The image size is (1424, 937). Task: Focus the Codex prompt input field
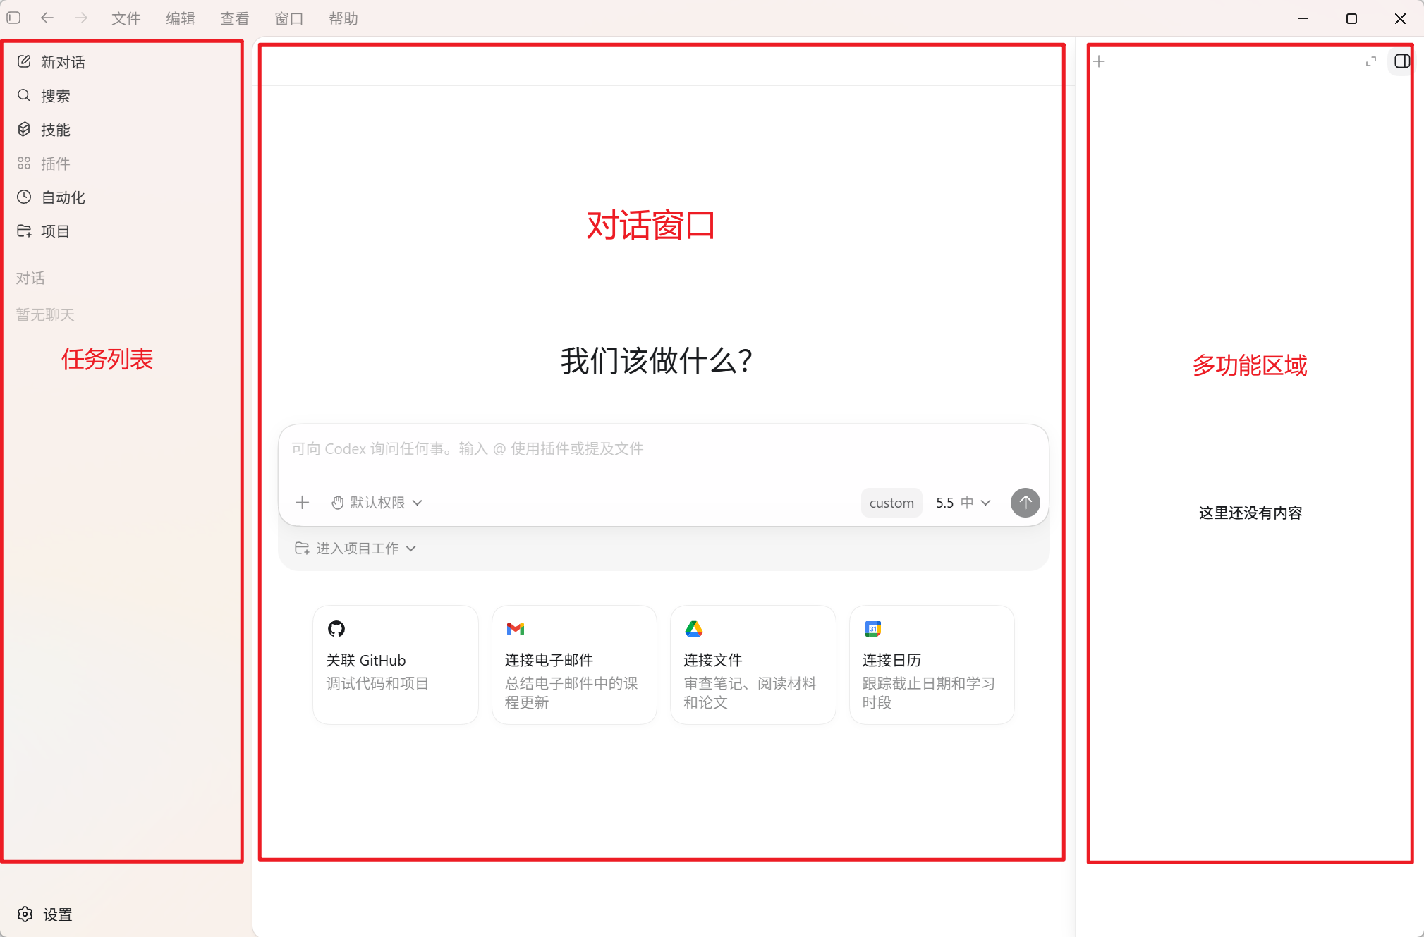click(x=663, y=449)
